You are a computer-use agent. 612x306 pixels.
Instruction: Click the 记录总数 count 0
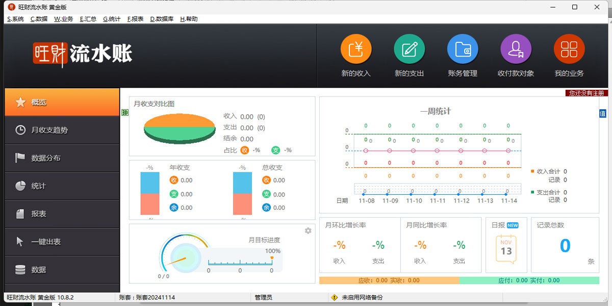point(565,246)
